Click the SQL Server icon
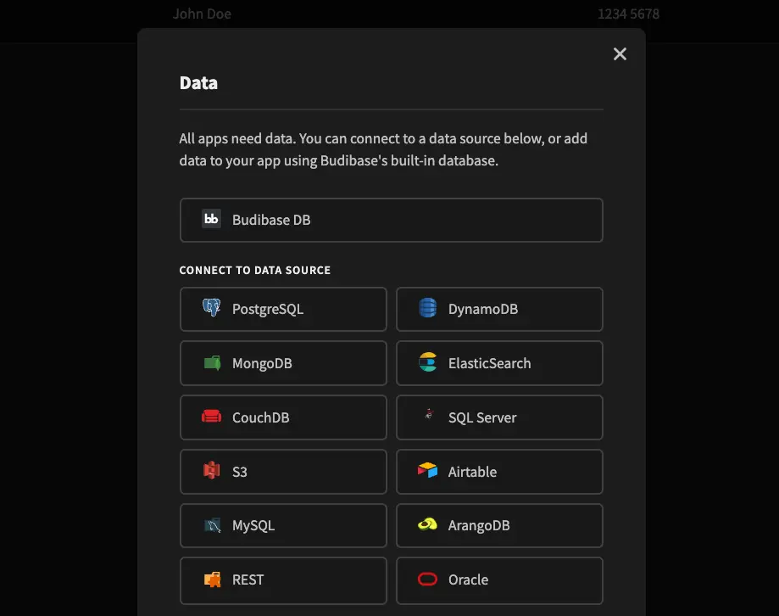The image size is (779, 616). [427, 417]
